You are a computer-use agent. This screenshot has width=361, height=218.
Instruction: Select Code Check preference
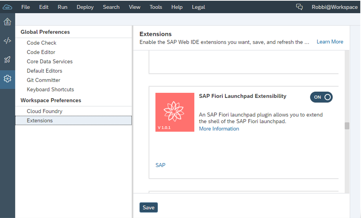[x=42, y=43]
